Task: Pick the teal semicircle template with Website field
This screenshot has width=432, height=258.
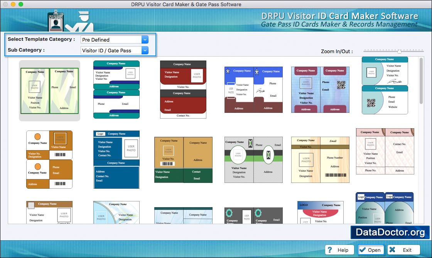Action: coord(385,85)
